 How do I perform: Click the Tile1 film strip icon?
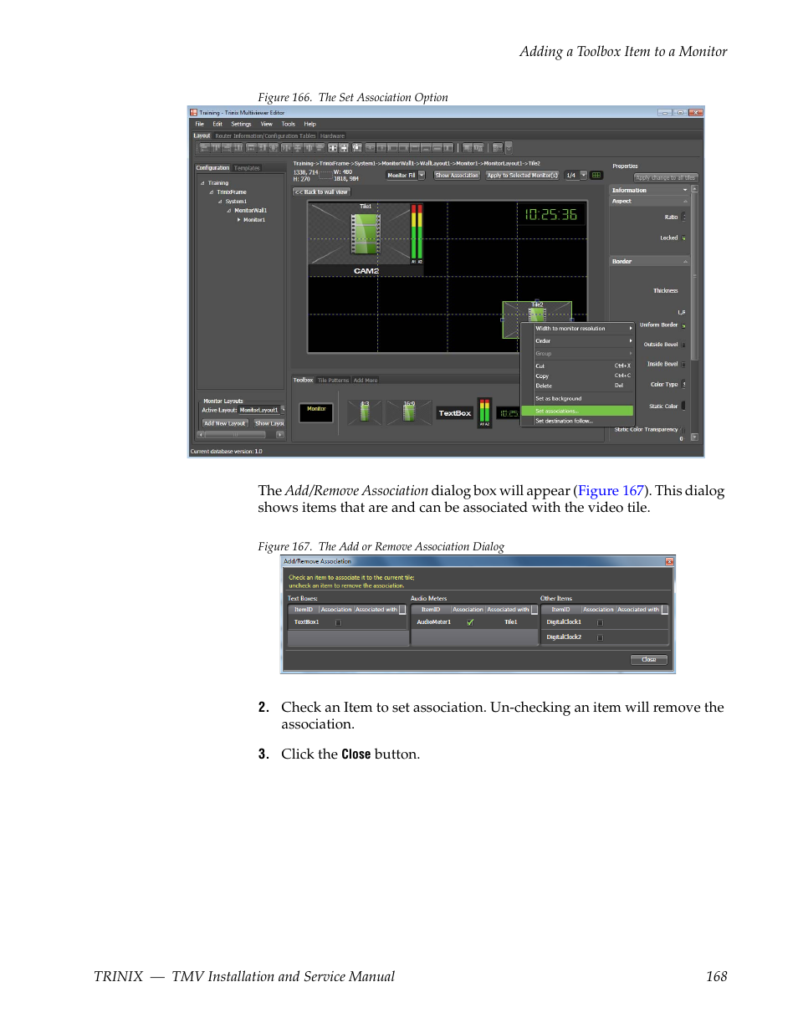pos(366,233)
